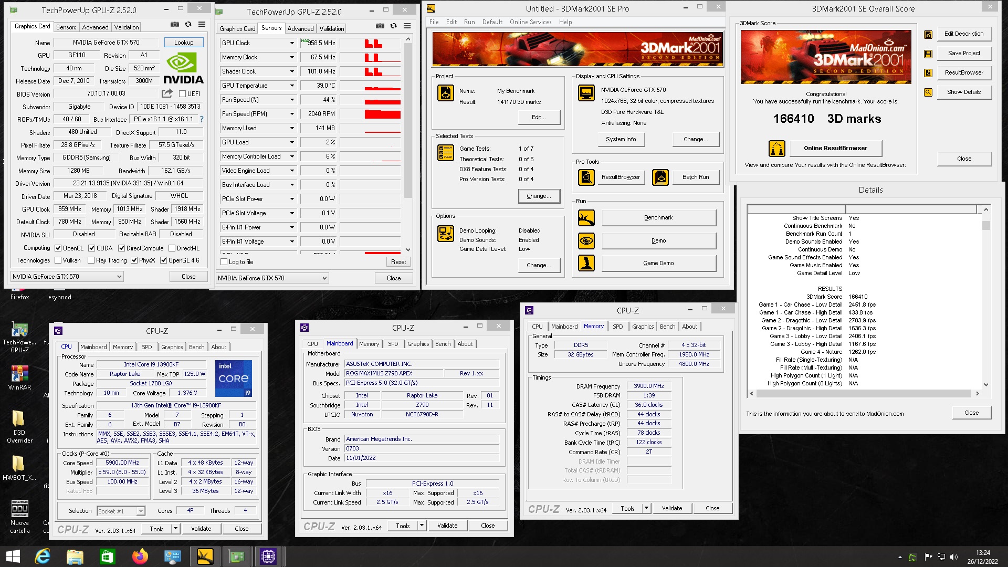This screenshot has height=567, width=1008.
Task: Open the GPU Temperature sensor dropdown
Action: [292, 86]
